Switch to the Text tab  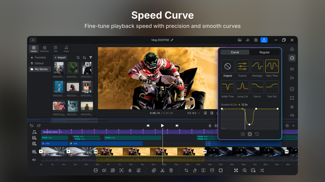55,49
